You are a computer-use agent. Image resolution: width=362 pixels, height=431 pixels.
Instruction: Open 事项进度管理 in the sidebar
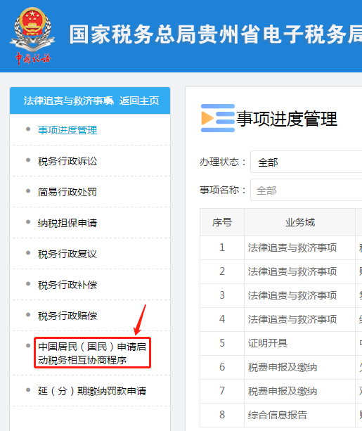[67, 130]
